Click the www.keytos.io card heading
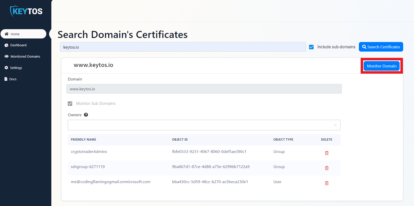The width and height of the screenshot is (414, 206). coord(93,65)
